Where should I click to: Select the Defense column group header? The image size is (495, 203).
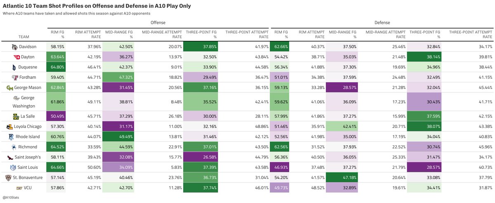(x=382, y=23)
